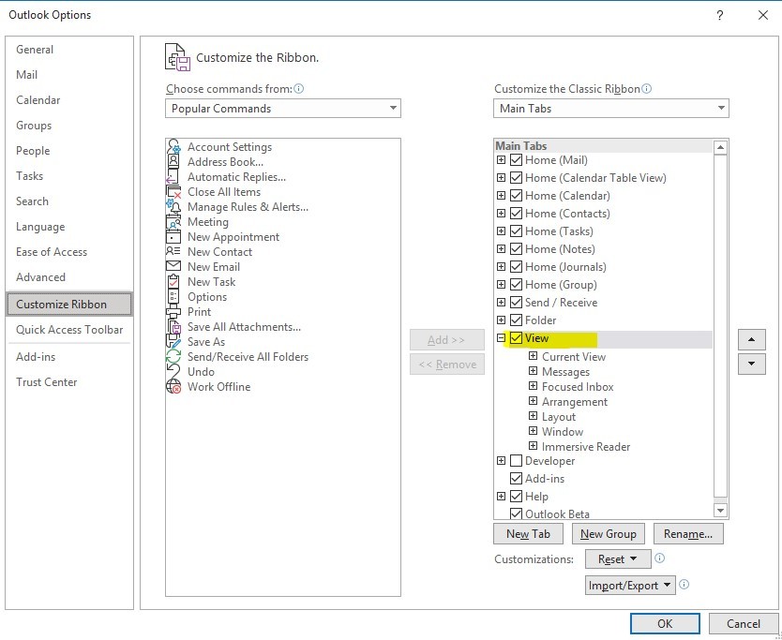Click the Send/Receive All Folders icon
The height and width of the screenshot is (640, 782).
173,356
